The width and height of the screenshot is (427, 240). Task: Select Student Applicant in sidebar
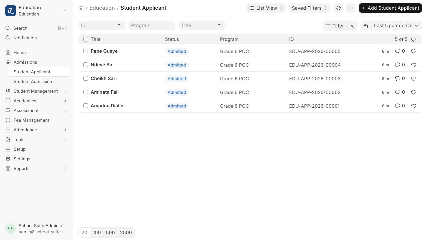pyautogui.click(x=39, y=72)
